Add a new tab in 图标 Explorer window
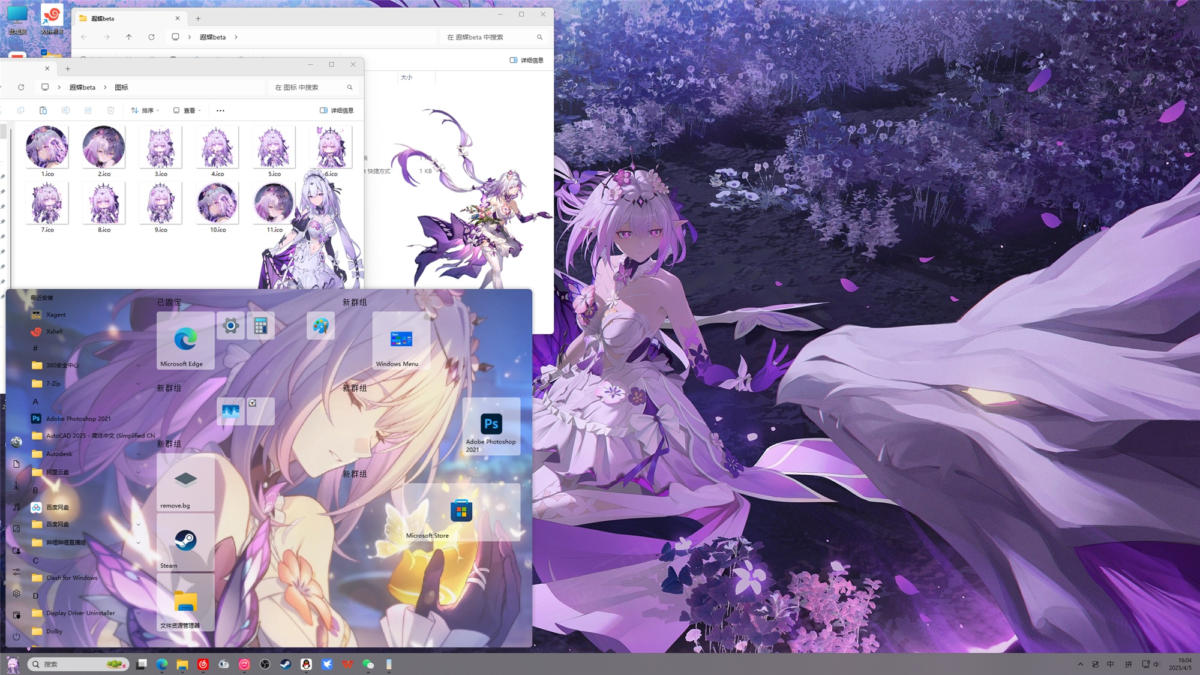Screen dimensions: 1200x675 (68, 68)
